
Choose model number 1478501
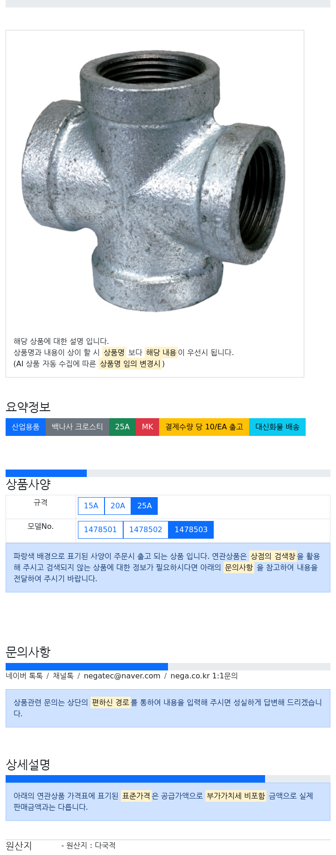(x=100, y=529)
